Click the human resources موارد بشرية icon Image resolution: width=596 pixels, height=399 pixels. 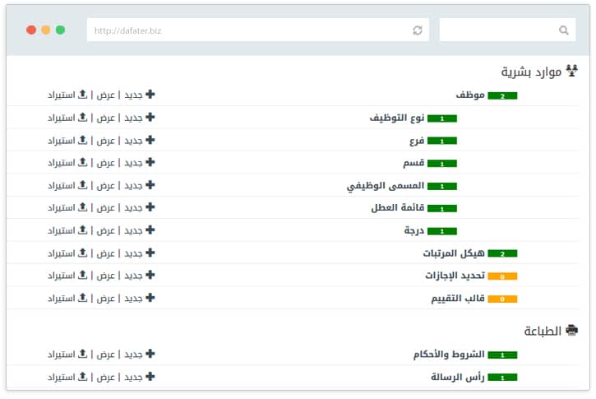pyautogui.click(x=572, y=72)
